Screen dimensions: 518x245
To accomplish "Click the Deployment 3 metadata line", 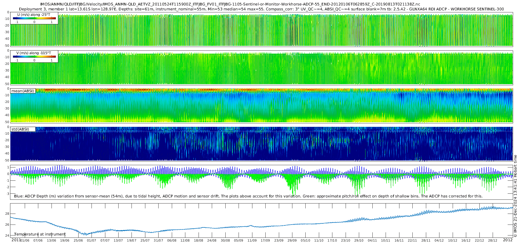I will click(261, 9).
